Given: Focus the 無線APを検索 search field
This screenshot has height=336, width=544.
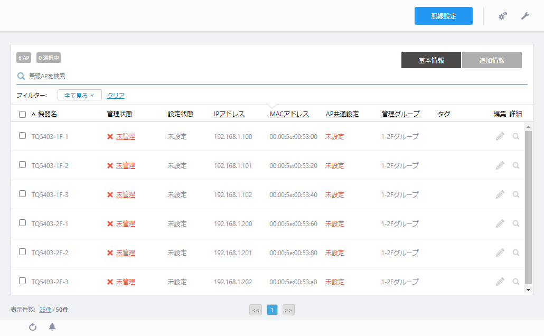Looking at the screenshot, I should tap(272, 76).
